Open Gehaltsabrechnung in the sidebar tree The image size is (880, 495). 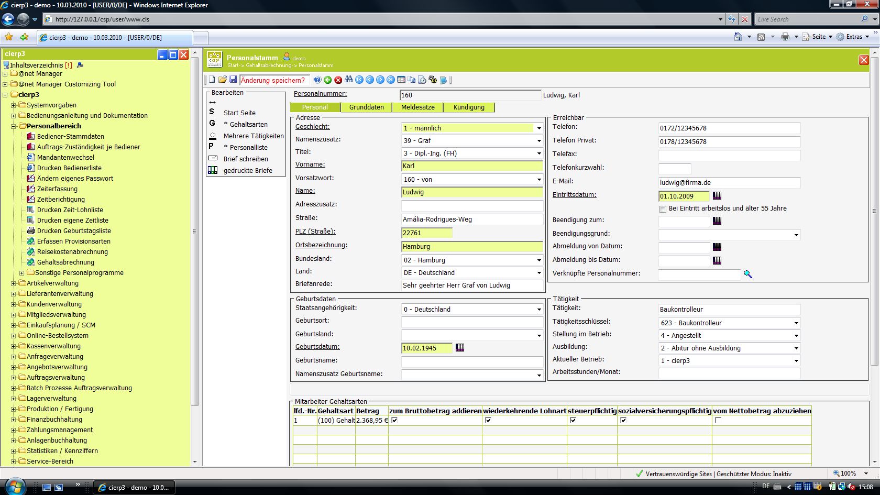pyautogui.click(x=65, y=262)
